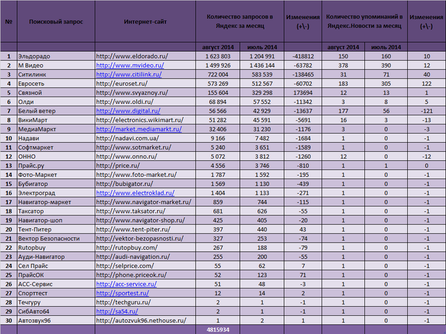
Task: Click the news mentions value 378
Action: pos(344,66)
